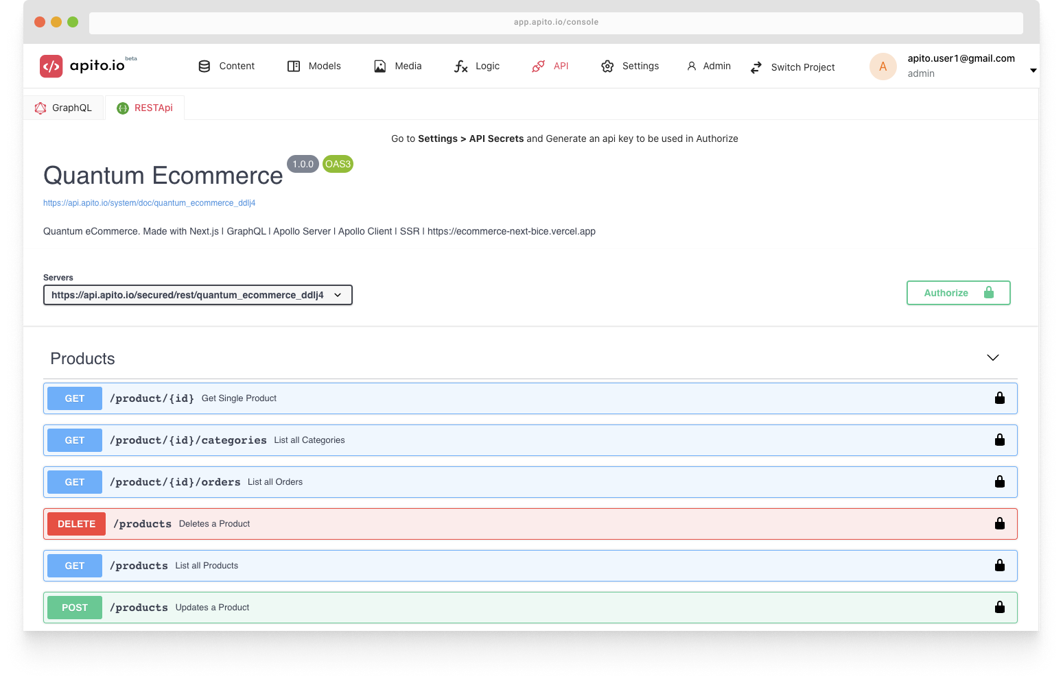Click apito.user1@gmail.com account email

[x=961, y=58]
